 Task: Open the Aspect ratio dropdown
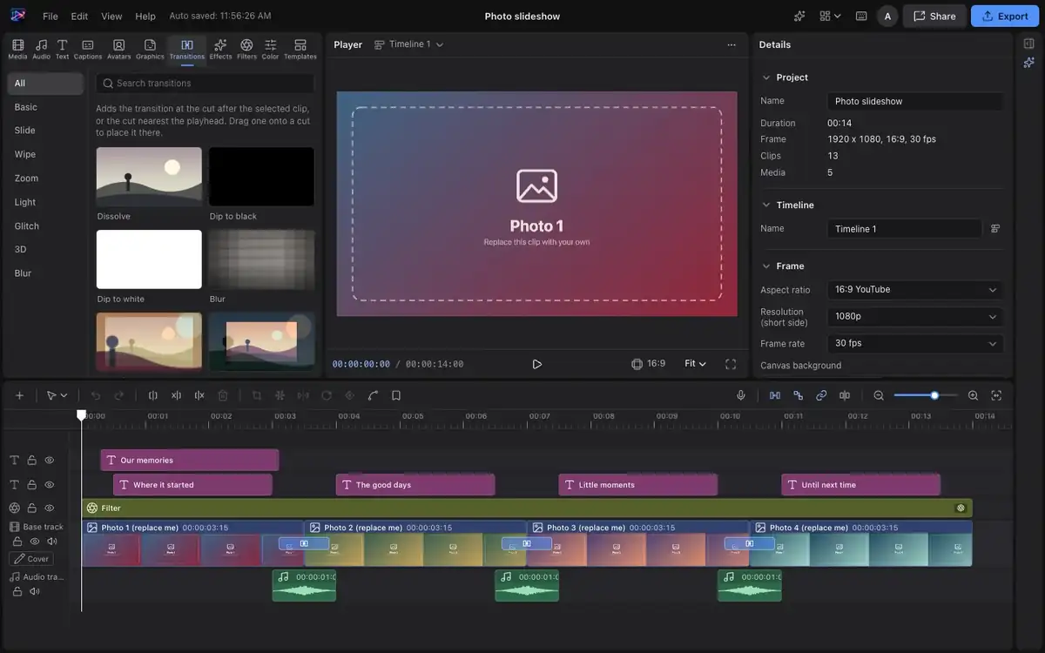[x=916, y=290]
